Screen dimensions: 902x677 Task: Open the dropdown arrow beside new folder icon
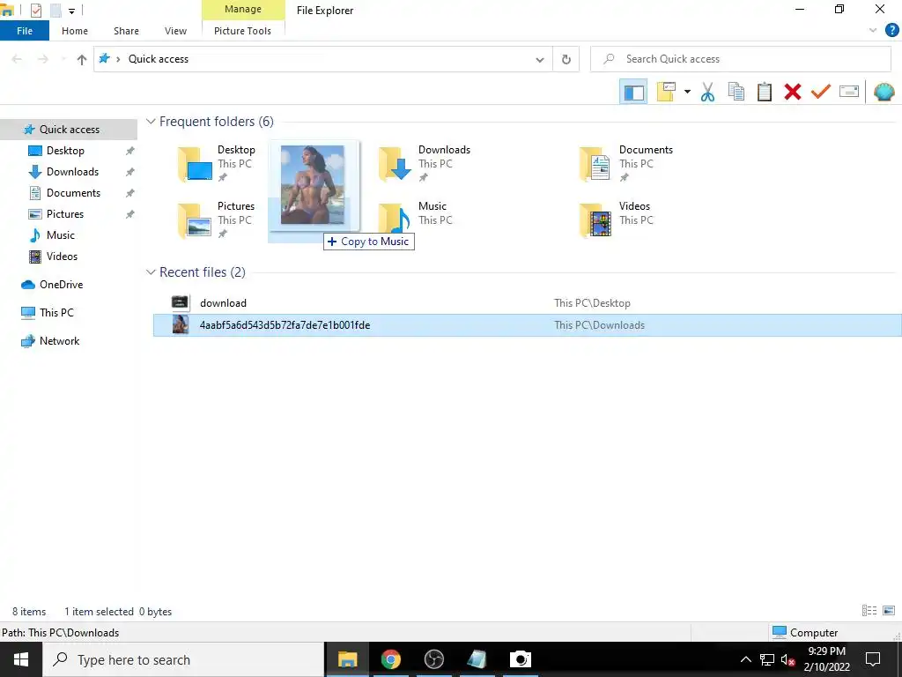687,92
